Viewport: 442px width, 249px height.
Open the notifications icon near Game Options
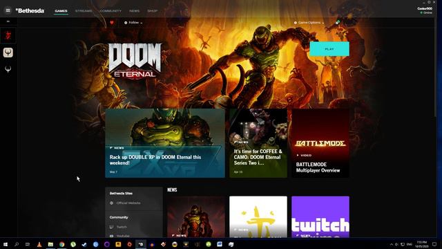[x=337, y=23]
